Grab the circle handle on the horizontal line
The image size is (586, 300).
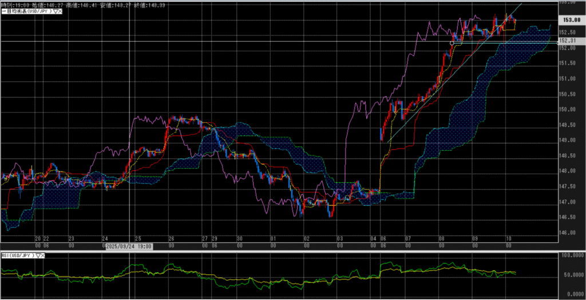point(452,43)
